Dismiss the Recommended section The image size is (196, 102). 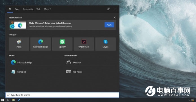pyautogui.click(x=115, y=18)
